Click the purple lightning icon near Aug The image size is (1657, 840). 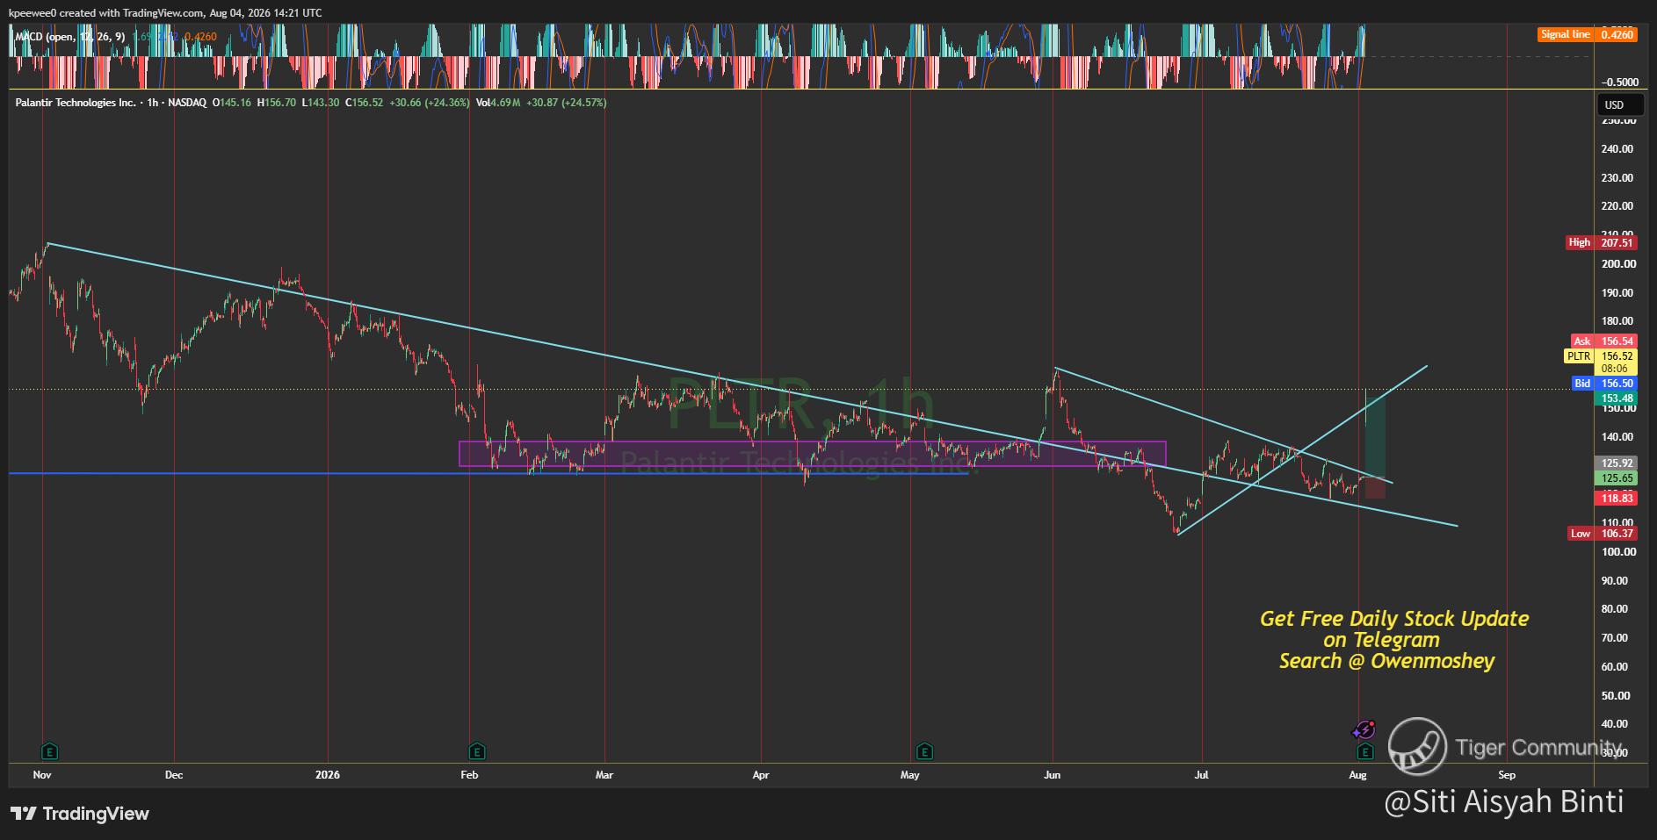pos(1364,729)
